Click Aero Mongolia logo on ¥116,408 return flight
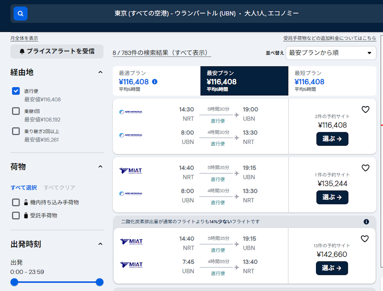 [131, 135]
